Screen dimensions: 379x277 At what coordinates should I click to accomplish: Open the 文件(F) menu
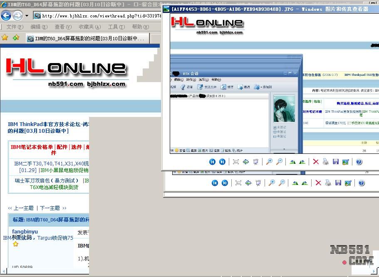tap(15, 27)
